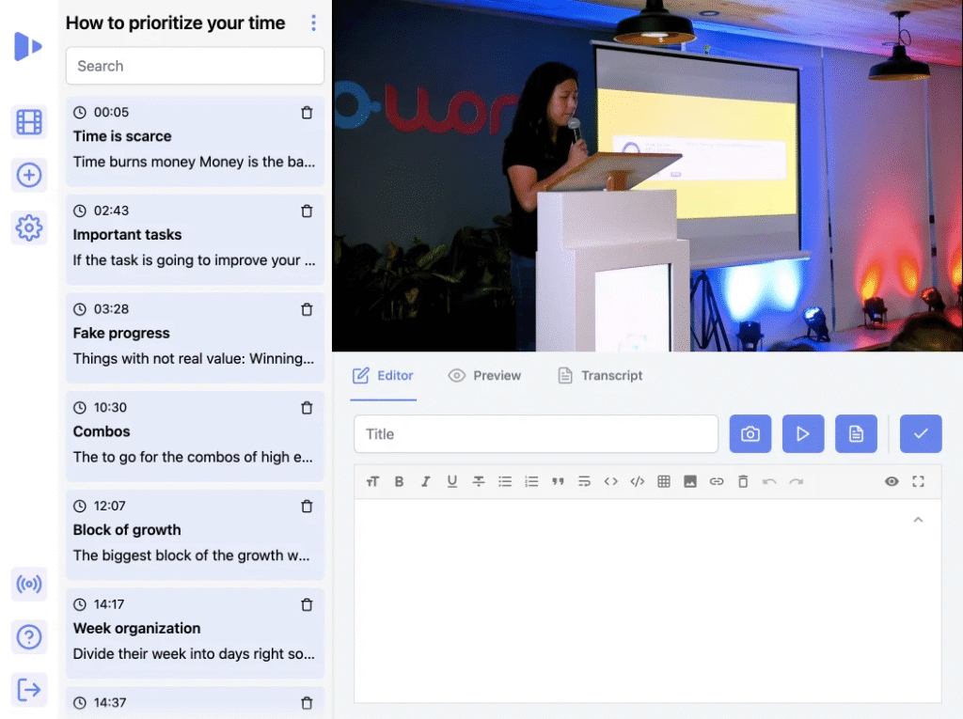Delete the 'Time is scarce' note

pyautogui.click(x=307, y=113)
